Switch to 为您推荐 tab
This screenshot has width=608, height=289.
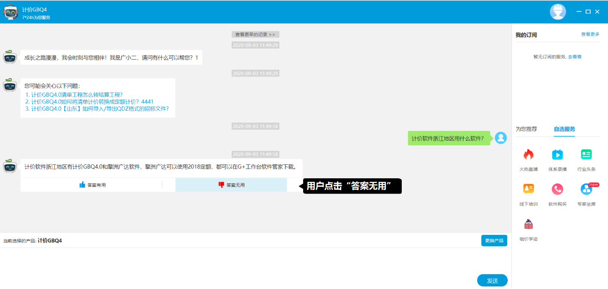(x=526, y=129)
